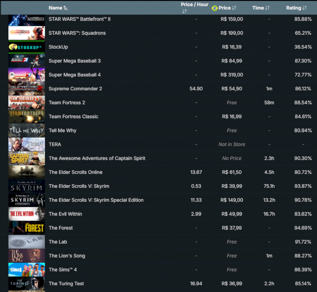Open The Evil Within game link

coord(65,214)
